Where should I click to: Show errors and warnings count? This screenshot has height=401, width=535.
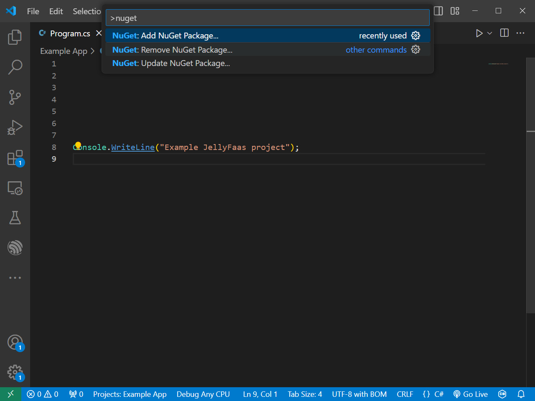(43, 394)
